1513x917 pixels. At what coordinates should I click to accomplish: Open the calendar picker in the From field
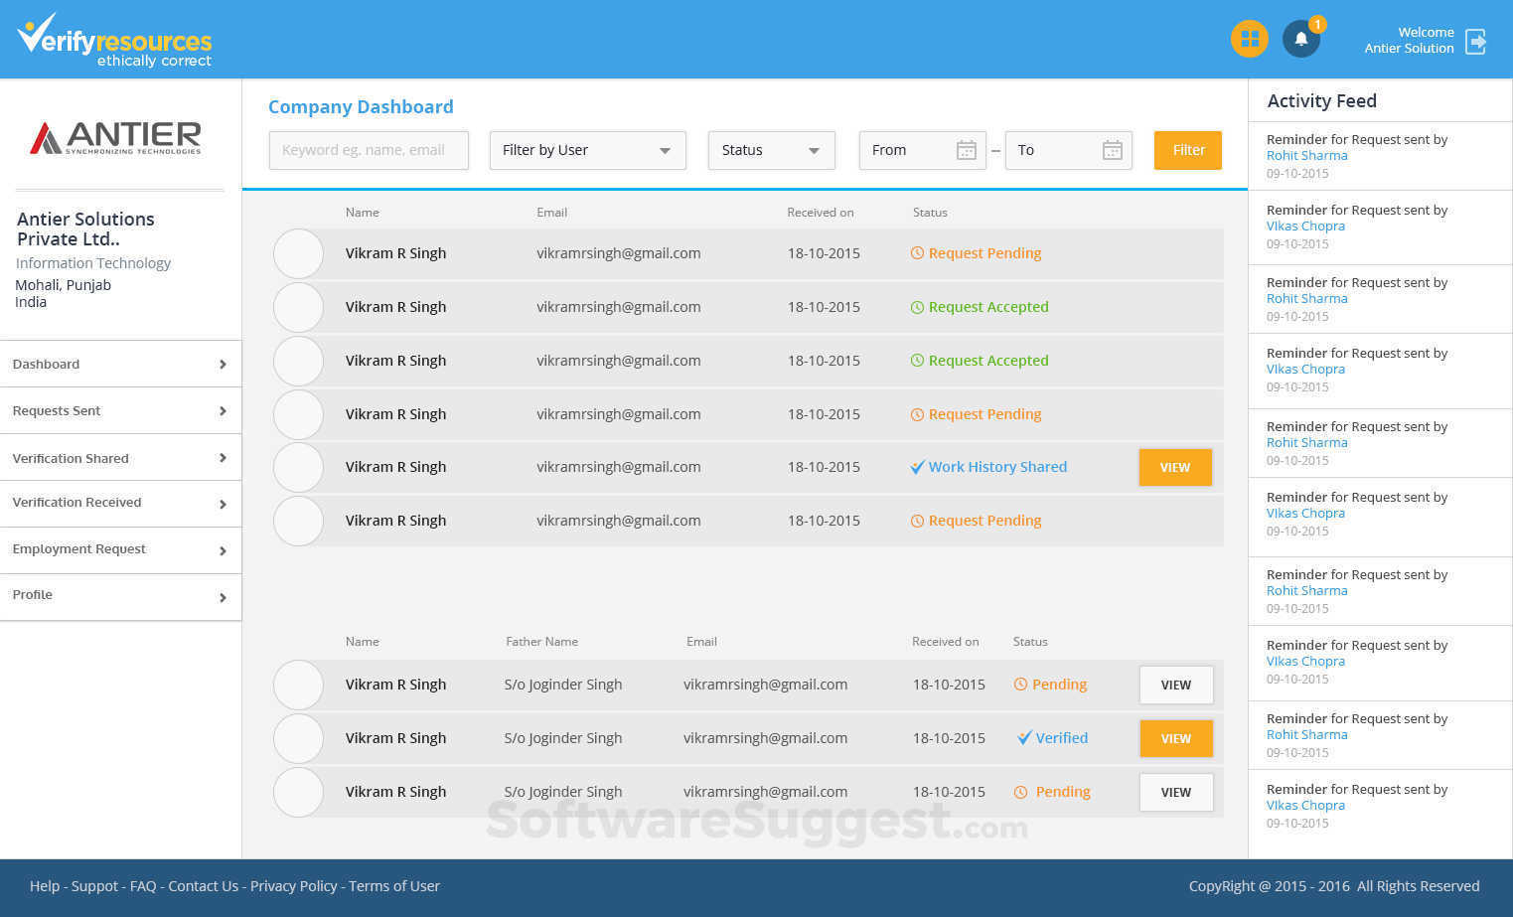(966, 150)
